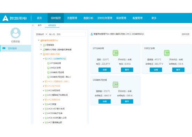Click the device icon beside 107仓库空调 in tree
Image resolution: width=192 pixels, height=137 pixels.
point(48,63)
